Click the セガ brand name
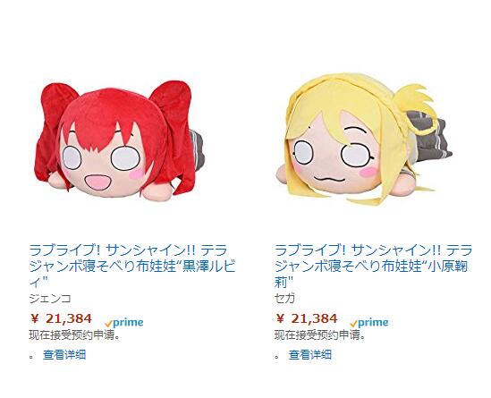Screen dimensions: 491x398 284,299
